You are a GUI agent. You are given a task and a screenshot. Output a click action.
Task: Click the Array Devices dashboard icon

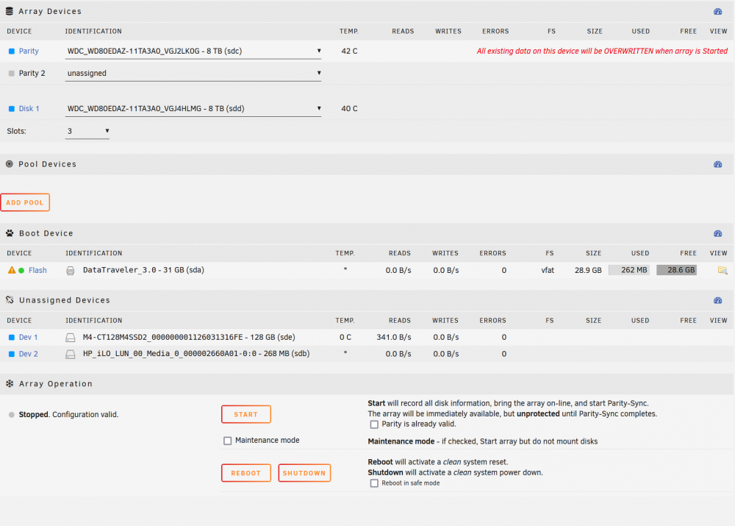click(x=717, y=11)
